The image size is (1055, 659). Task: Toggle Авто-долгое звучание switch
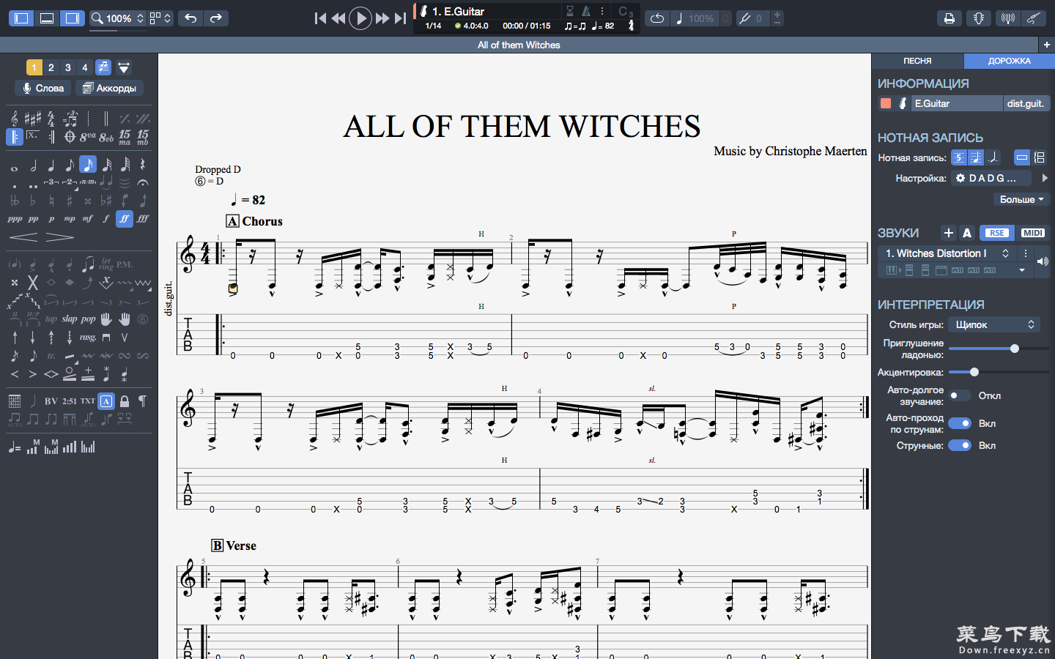click(959, 395)
